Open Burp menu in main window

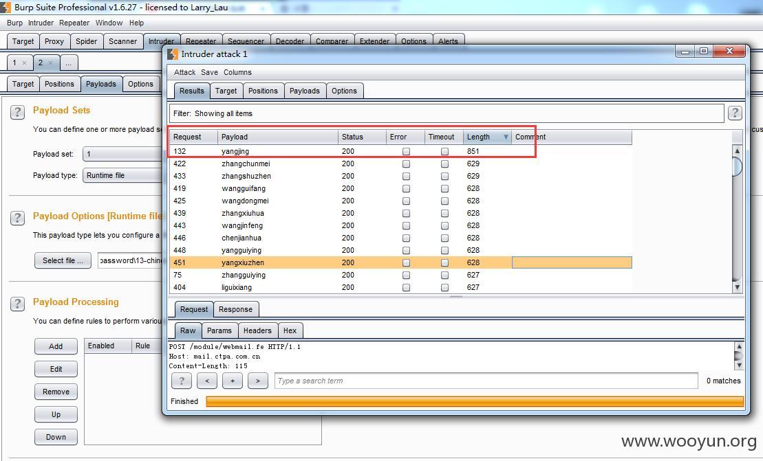coord(14,23)
